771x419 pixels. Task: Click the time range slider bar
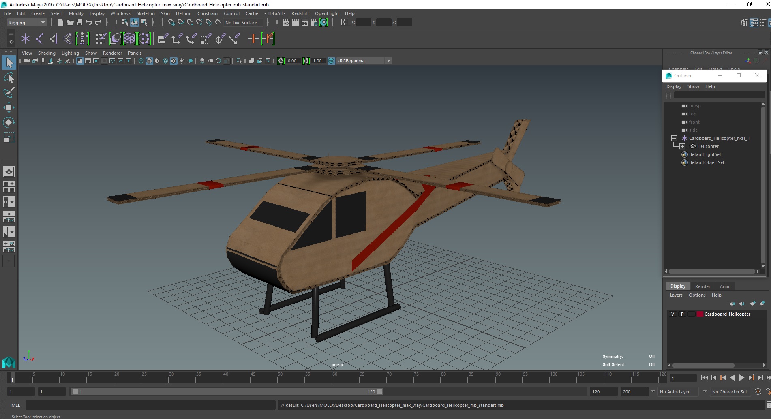pos(227,392)
